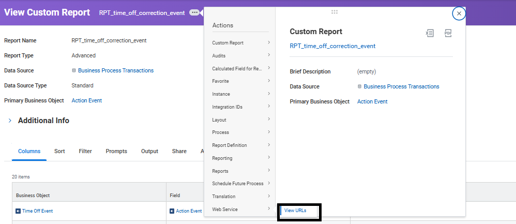This screenshot has width=516, height=224.
Task: Open Reports submenu
Action: tap(241, 171)
